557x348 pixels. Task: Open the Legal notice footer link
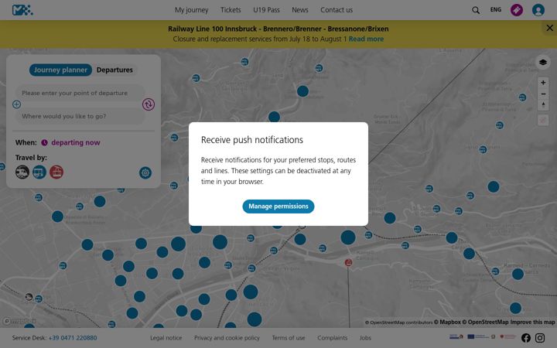point(166,338)
